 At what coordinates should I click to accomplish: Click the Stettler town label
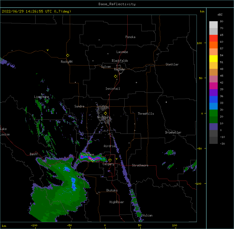tap(172, 64)
